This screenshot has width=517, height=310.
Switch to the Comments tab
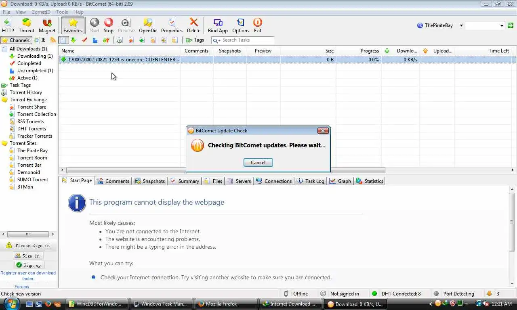click(x=113, y=181)
